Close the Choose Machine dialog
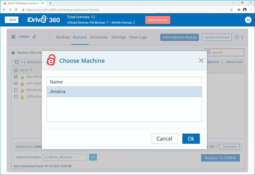 tap(201, 61)
